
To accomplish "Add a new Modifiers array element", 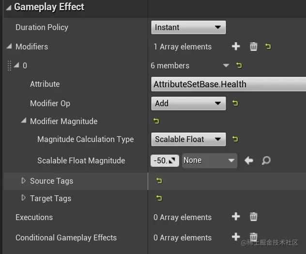I will coord(236,47).
